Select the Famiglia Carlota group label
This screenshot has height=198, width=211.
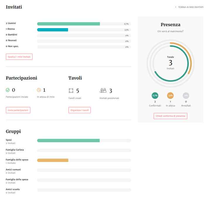click(15, 150)
